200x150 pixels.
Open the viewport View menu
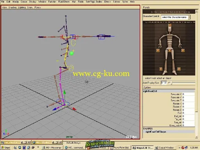(x=4, y=7)
